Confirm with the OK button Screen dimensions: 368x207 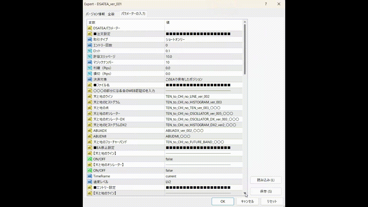(223, 202)
